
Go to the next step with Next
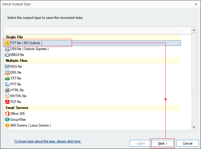(163, 143)
